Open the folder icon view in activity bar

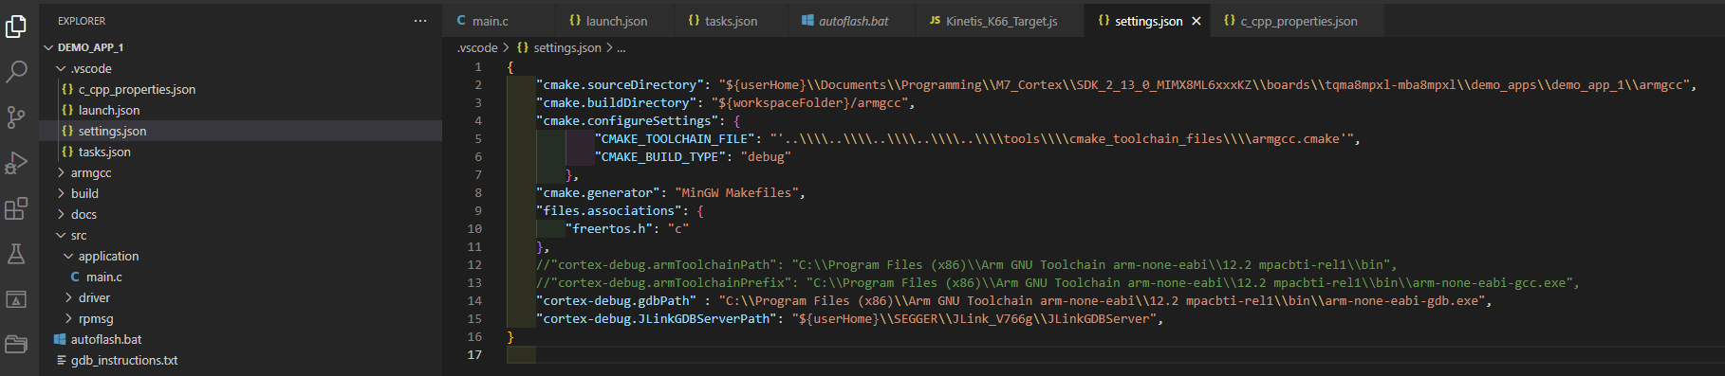tap(16, 344)
